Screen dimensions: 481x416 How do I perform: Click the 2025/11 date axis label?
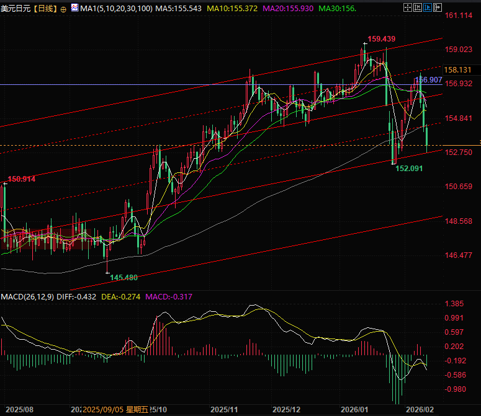pyautogui.click(x=224, y=410)
